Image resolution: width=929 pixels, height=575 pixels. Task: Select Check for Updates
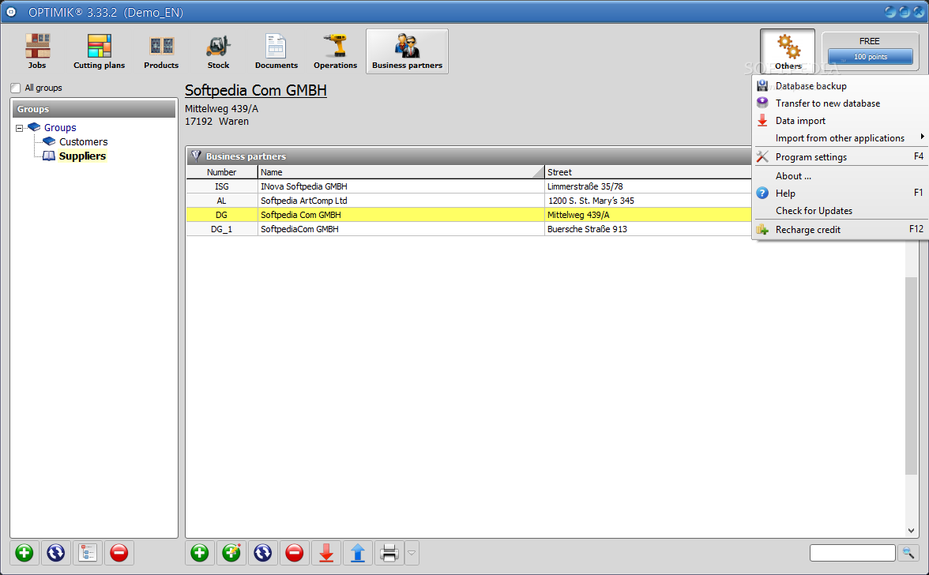(841, 211)
